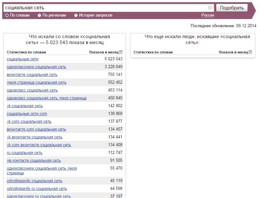Click the 134 441 impressions value
The width and height of the screenshot is (260, 198).
pos(115,137)
